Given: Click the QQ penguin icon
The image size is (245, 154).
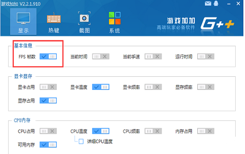Looking at the screenshot, I should [216, 3].
